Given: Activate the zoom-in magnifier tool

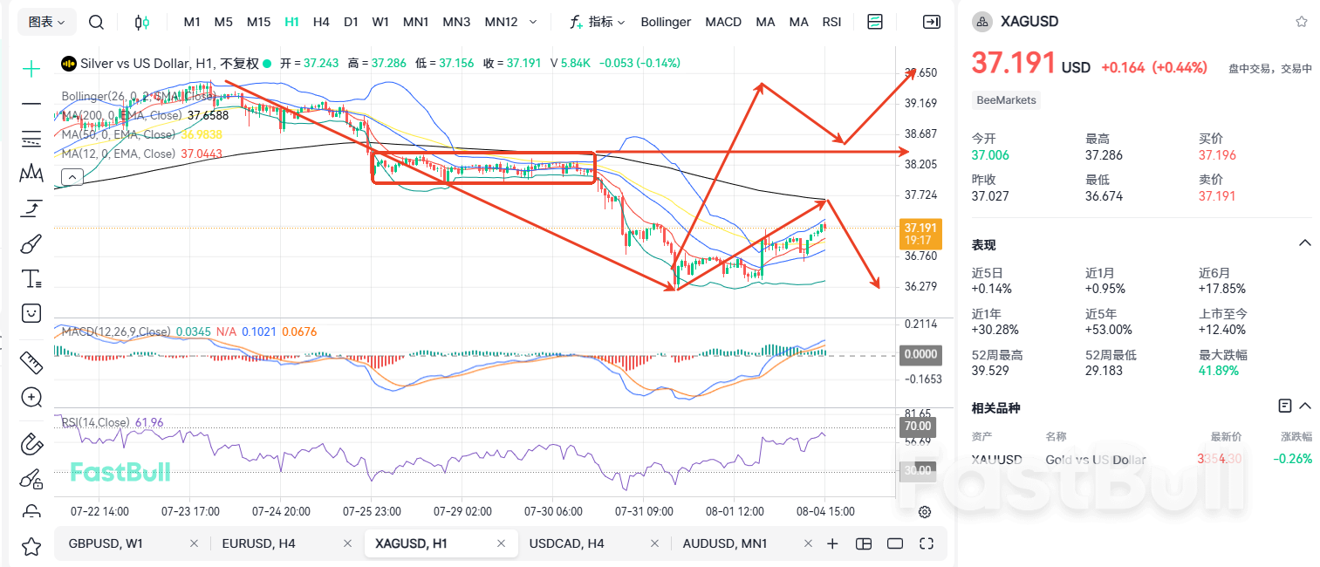Looking at the screenshot, I should click(31, 398).
